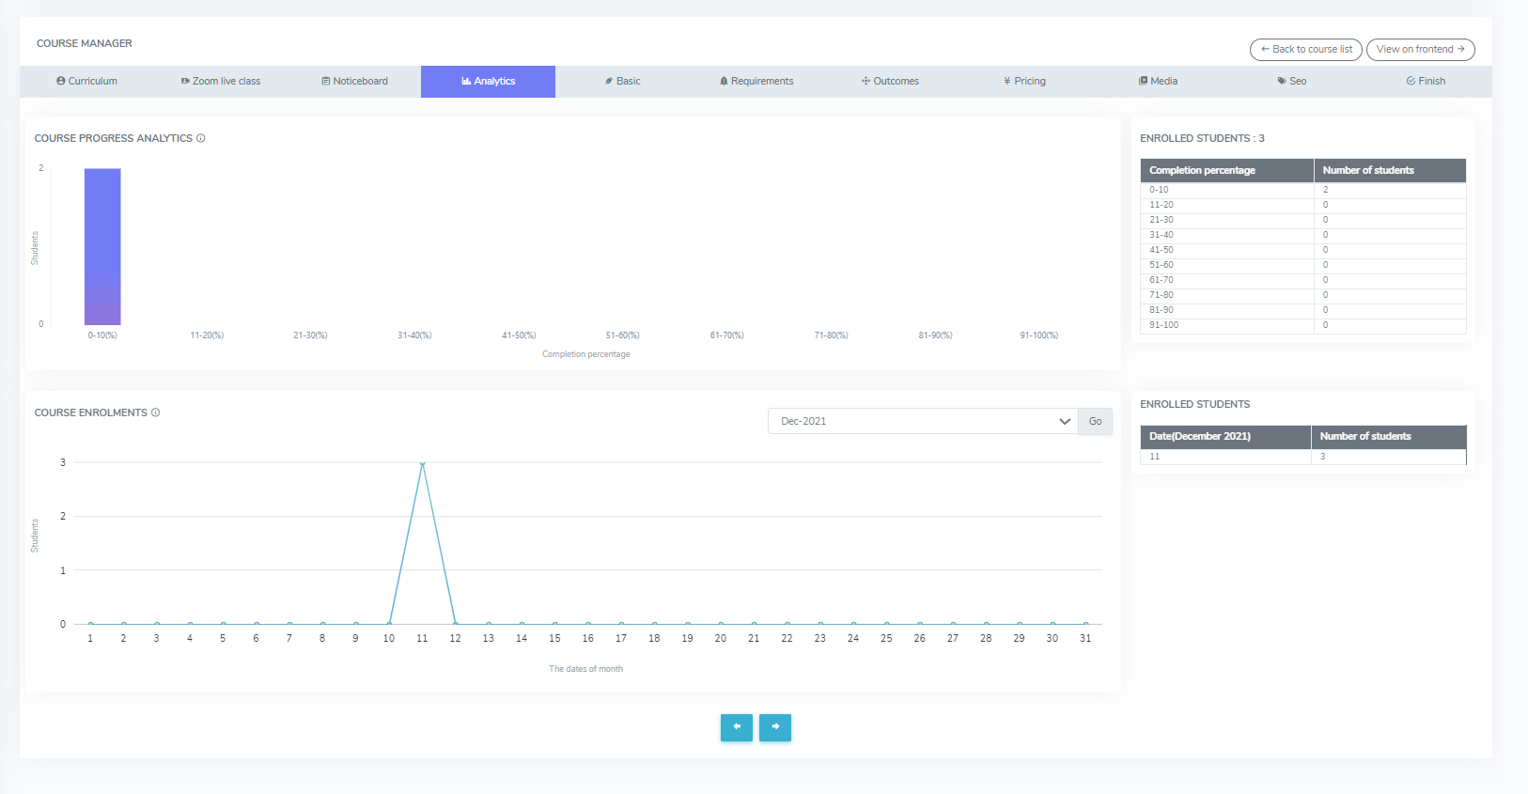The height and width of the screenshot is (794, 1528).
Task: Open the Media tab
Action: pyautogui.click(x=1158, y=81)
